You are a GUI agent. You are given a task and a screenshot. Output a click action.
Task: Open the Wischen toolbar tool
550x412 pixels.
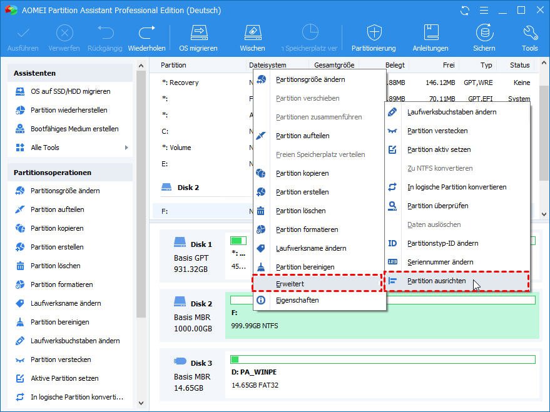coord(253,33)
